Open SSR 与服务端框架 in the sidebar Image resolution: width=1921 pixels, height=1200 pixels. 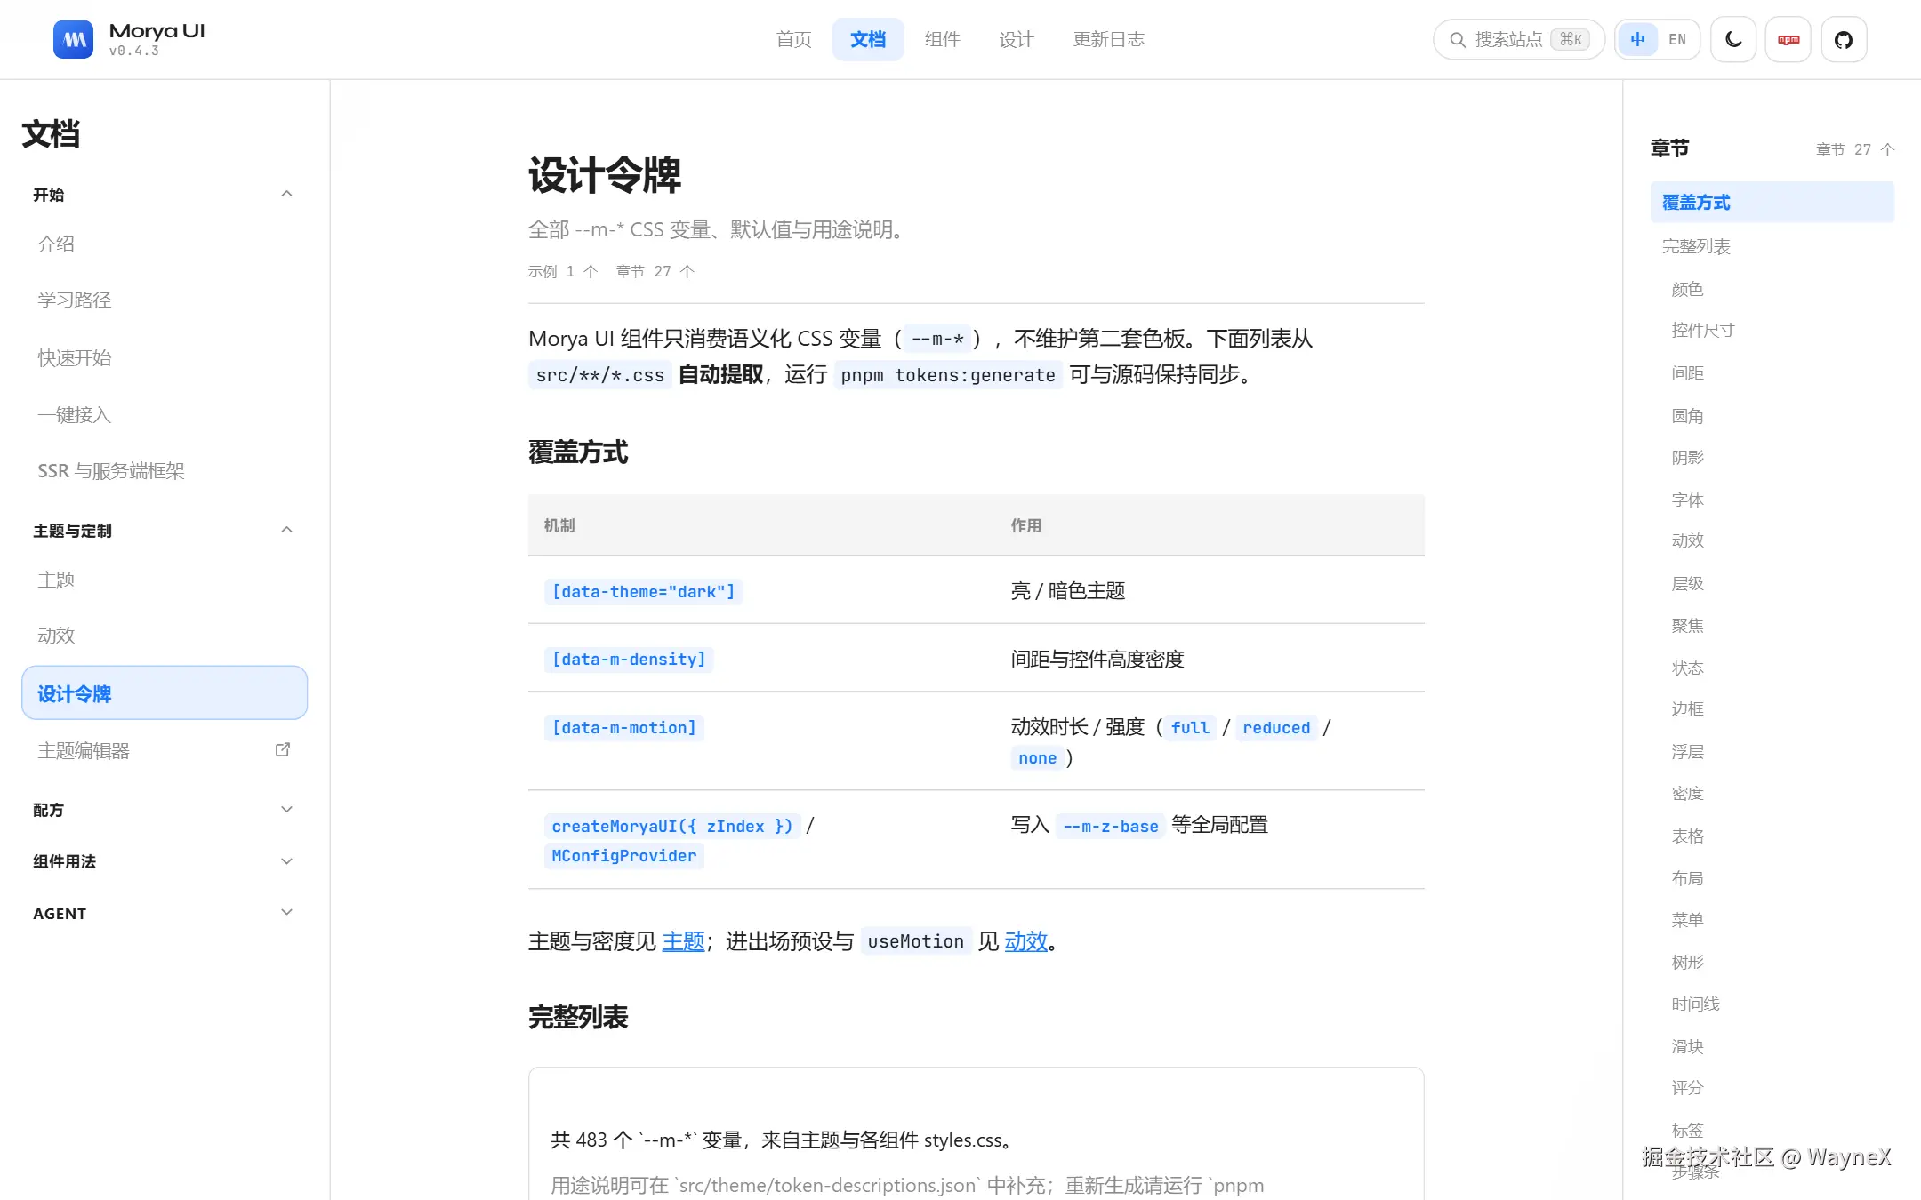click(x=164, y=471)
